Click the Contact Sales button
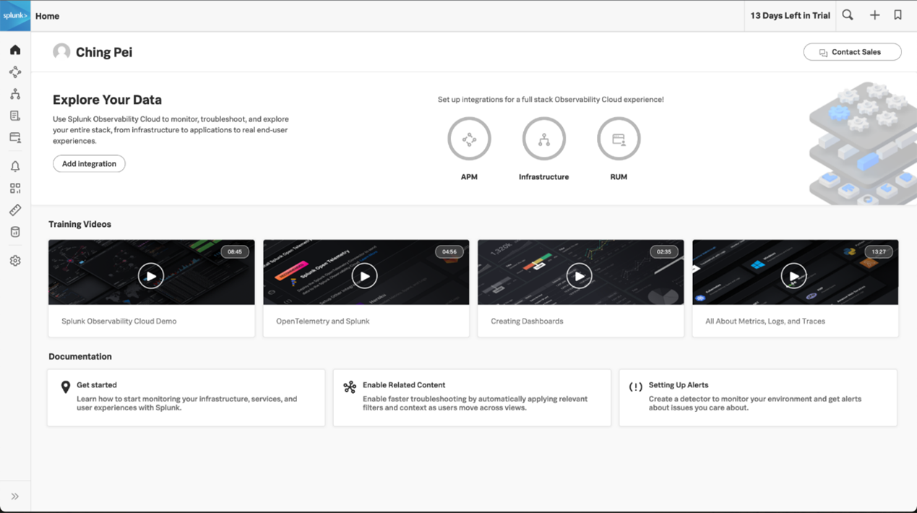This screenshot has width=917, height=513. click(x=852, y=52)
